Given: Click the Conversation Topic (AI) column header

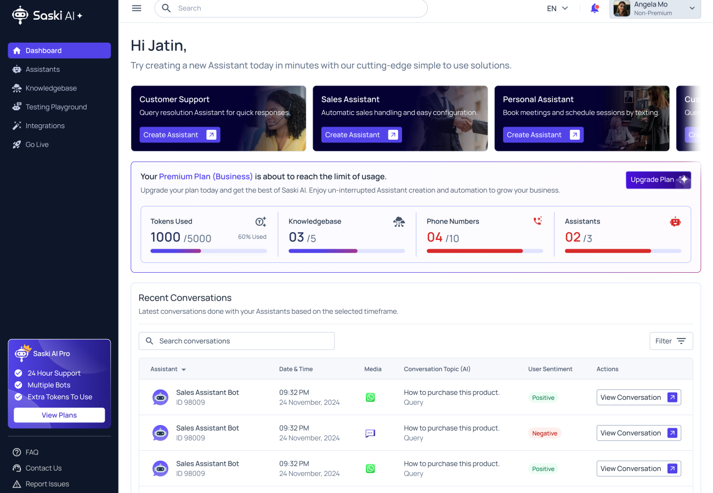Looking at the screenshot, I should pos(437,369).
